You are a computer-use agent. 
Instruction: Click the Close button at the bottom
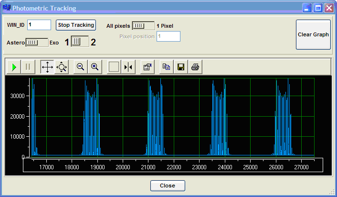click(168, 186)
